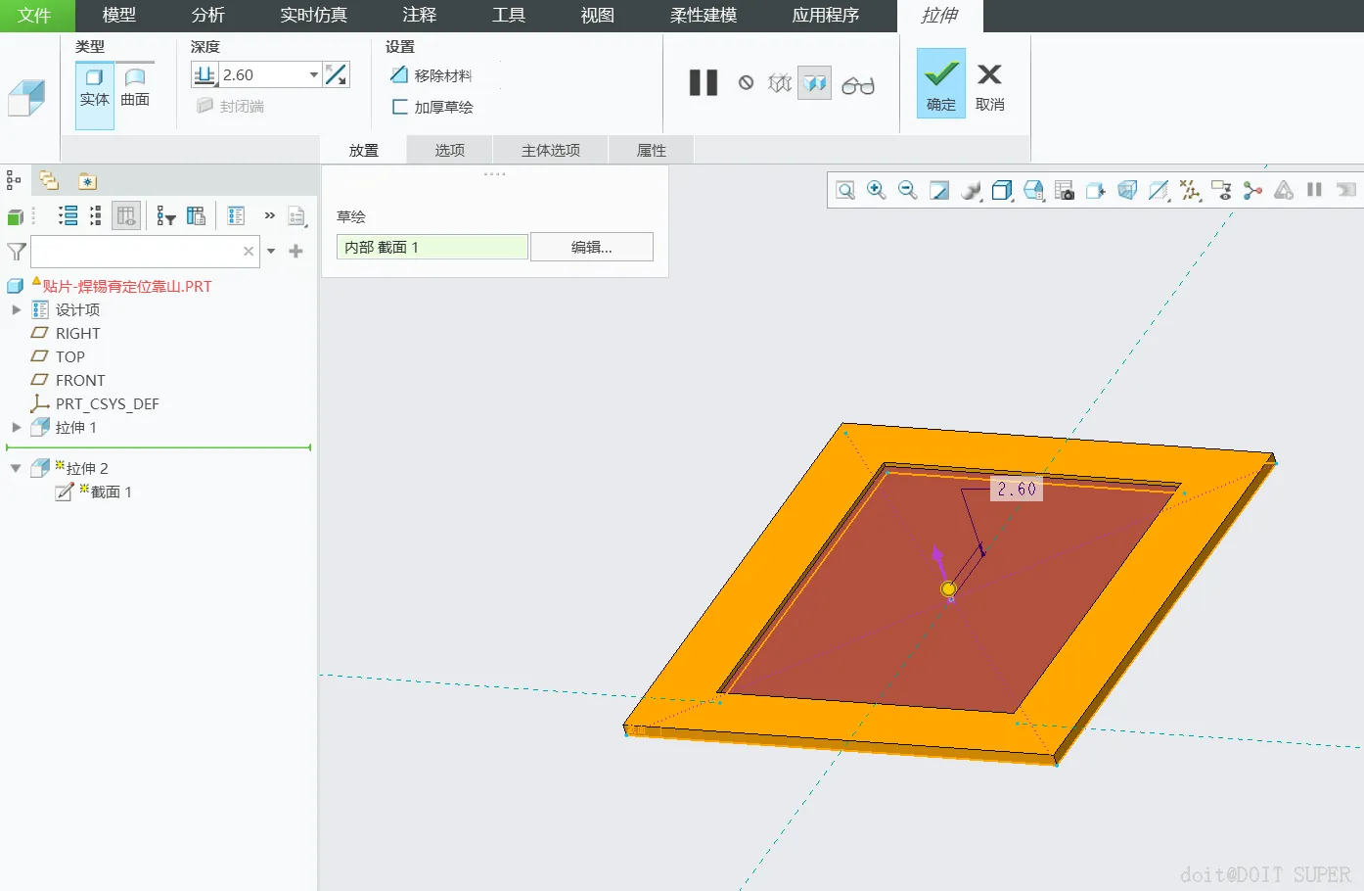Open the depth value dropdown arrow

tap(314, 74)
